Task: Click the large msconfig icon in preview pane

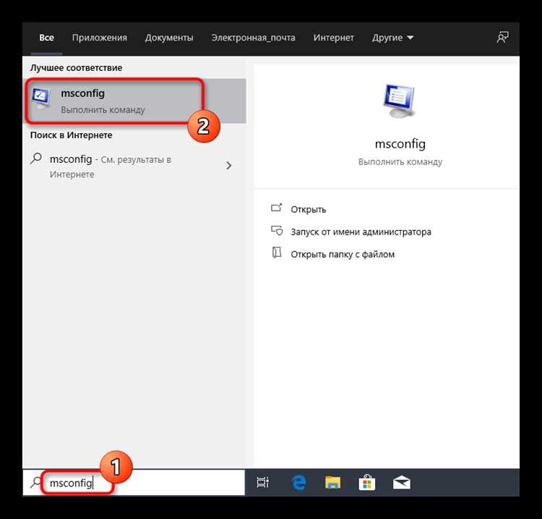Action: [399, 101]
